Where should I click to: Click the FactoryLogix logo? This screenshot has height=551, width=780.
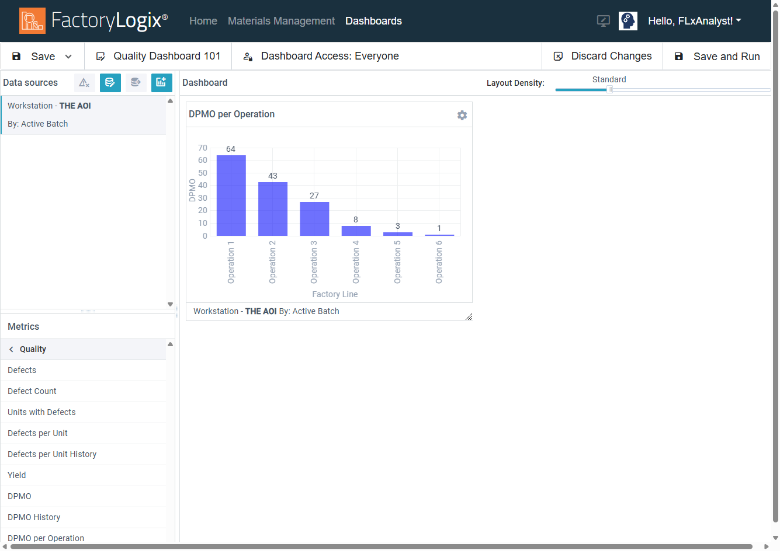[x=93, y=21]
